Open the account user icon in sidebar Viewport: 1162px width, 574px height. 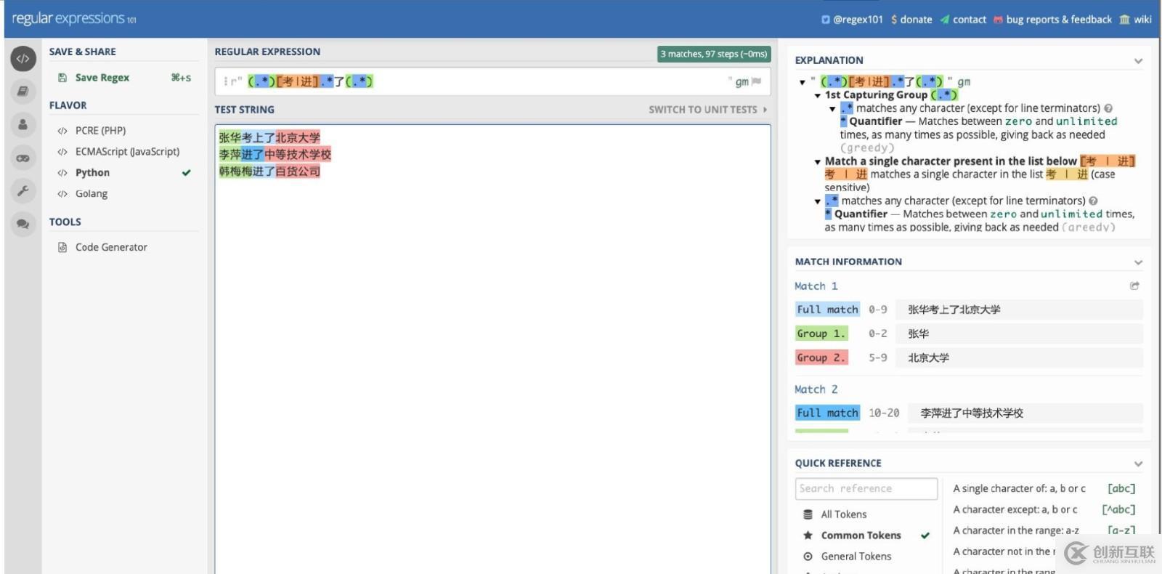coord(23,124)
